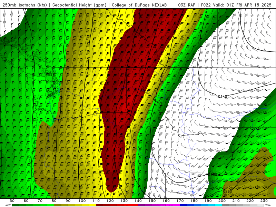Click the 140 value on the color scale
This screenshot has height=207, width=276.
[138, 201]
